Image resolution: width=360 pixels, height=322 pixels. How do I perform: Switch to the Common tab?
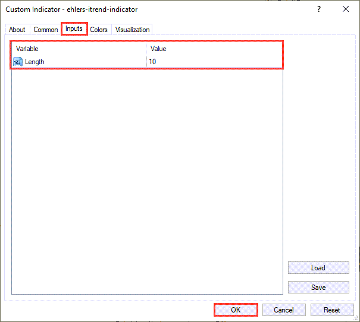coord(46,30)
